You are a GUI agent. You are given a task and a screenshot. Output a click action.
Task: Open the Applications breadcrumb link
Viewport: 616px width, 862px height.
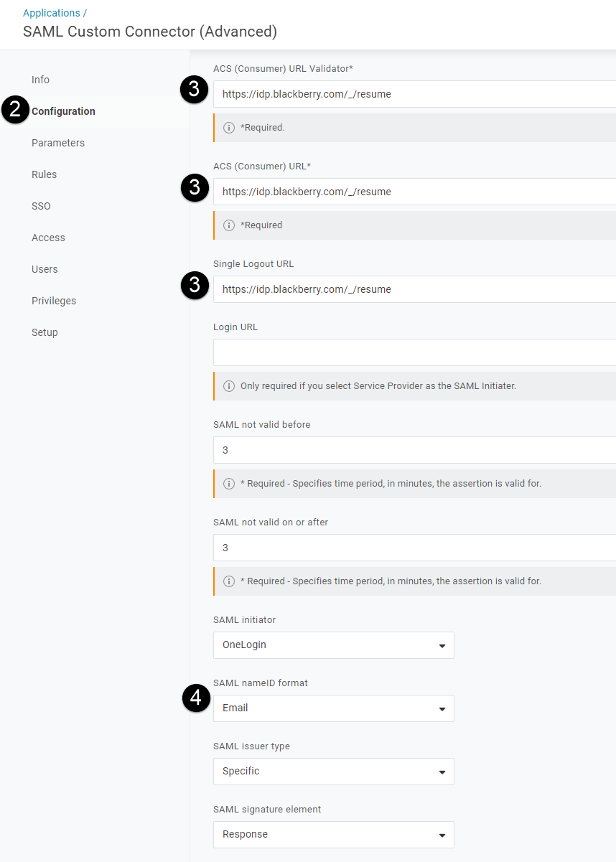(50, 12)
